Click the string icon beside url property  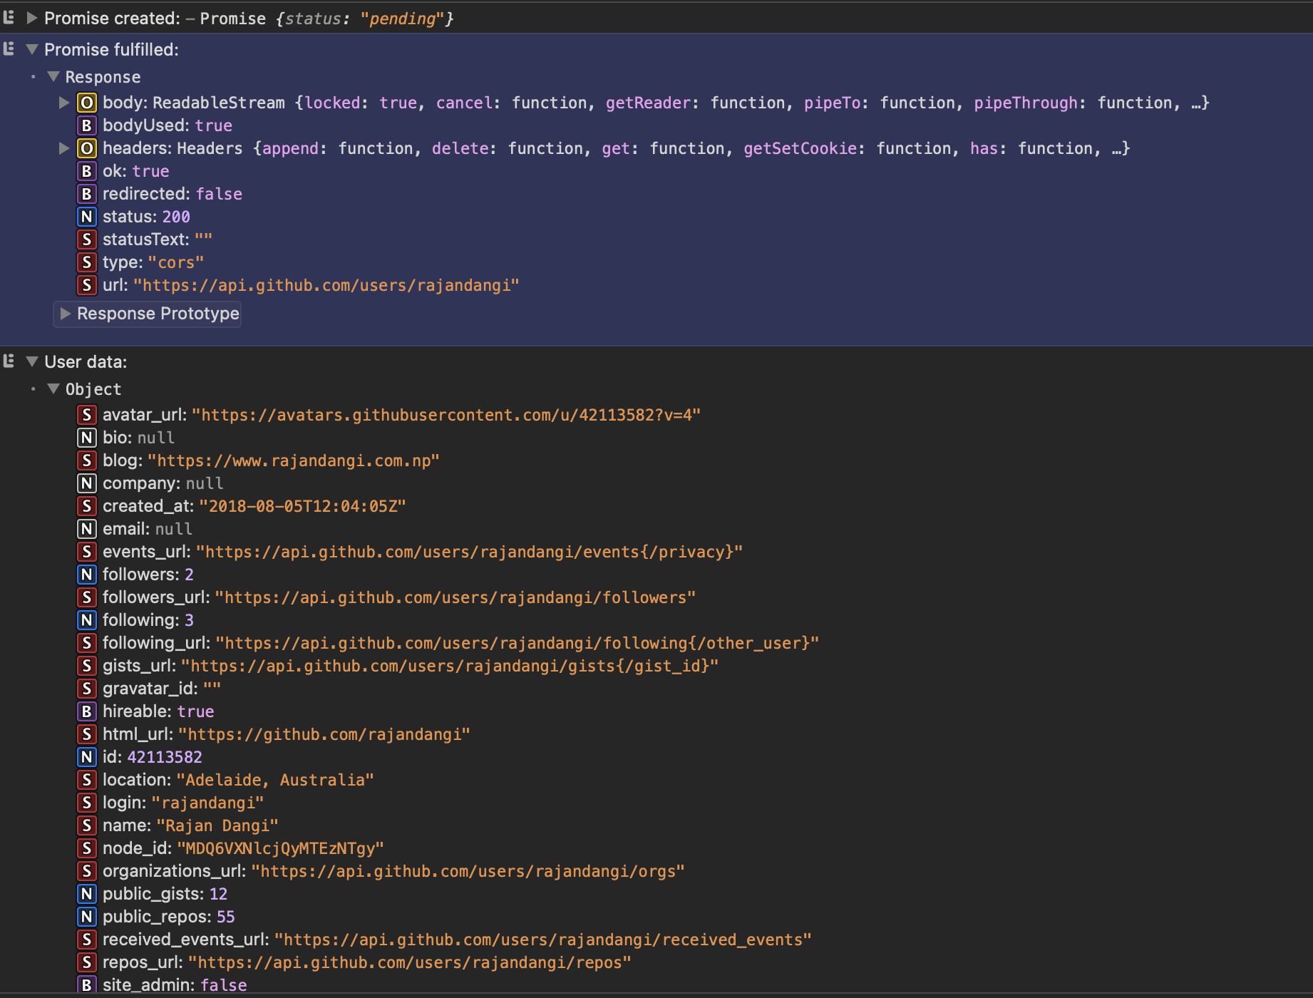(86, 285)
